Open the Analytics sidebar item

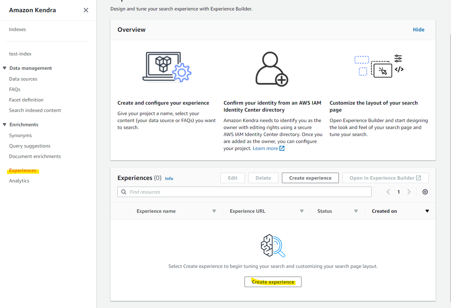tap(19, 180)
